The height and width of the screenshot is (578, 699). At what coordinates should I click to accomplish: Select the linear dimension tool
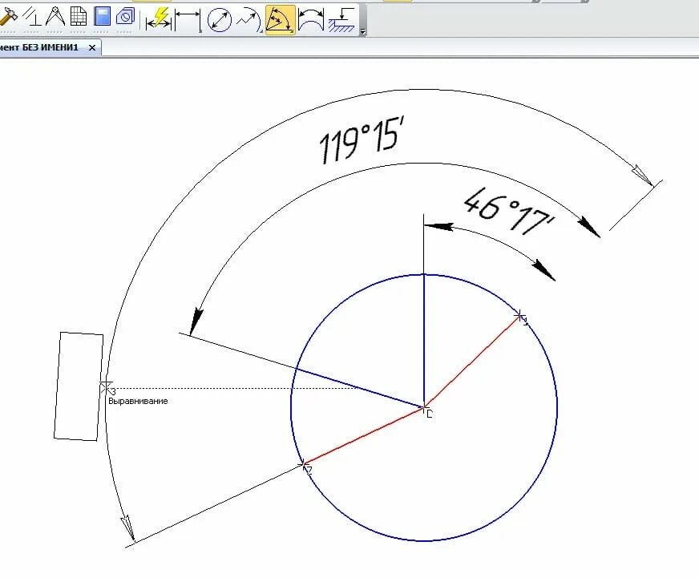(x=188, y=20)
